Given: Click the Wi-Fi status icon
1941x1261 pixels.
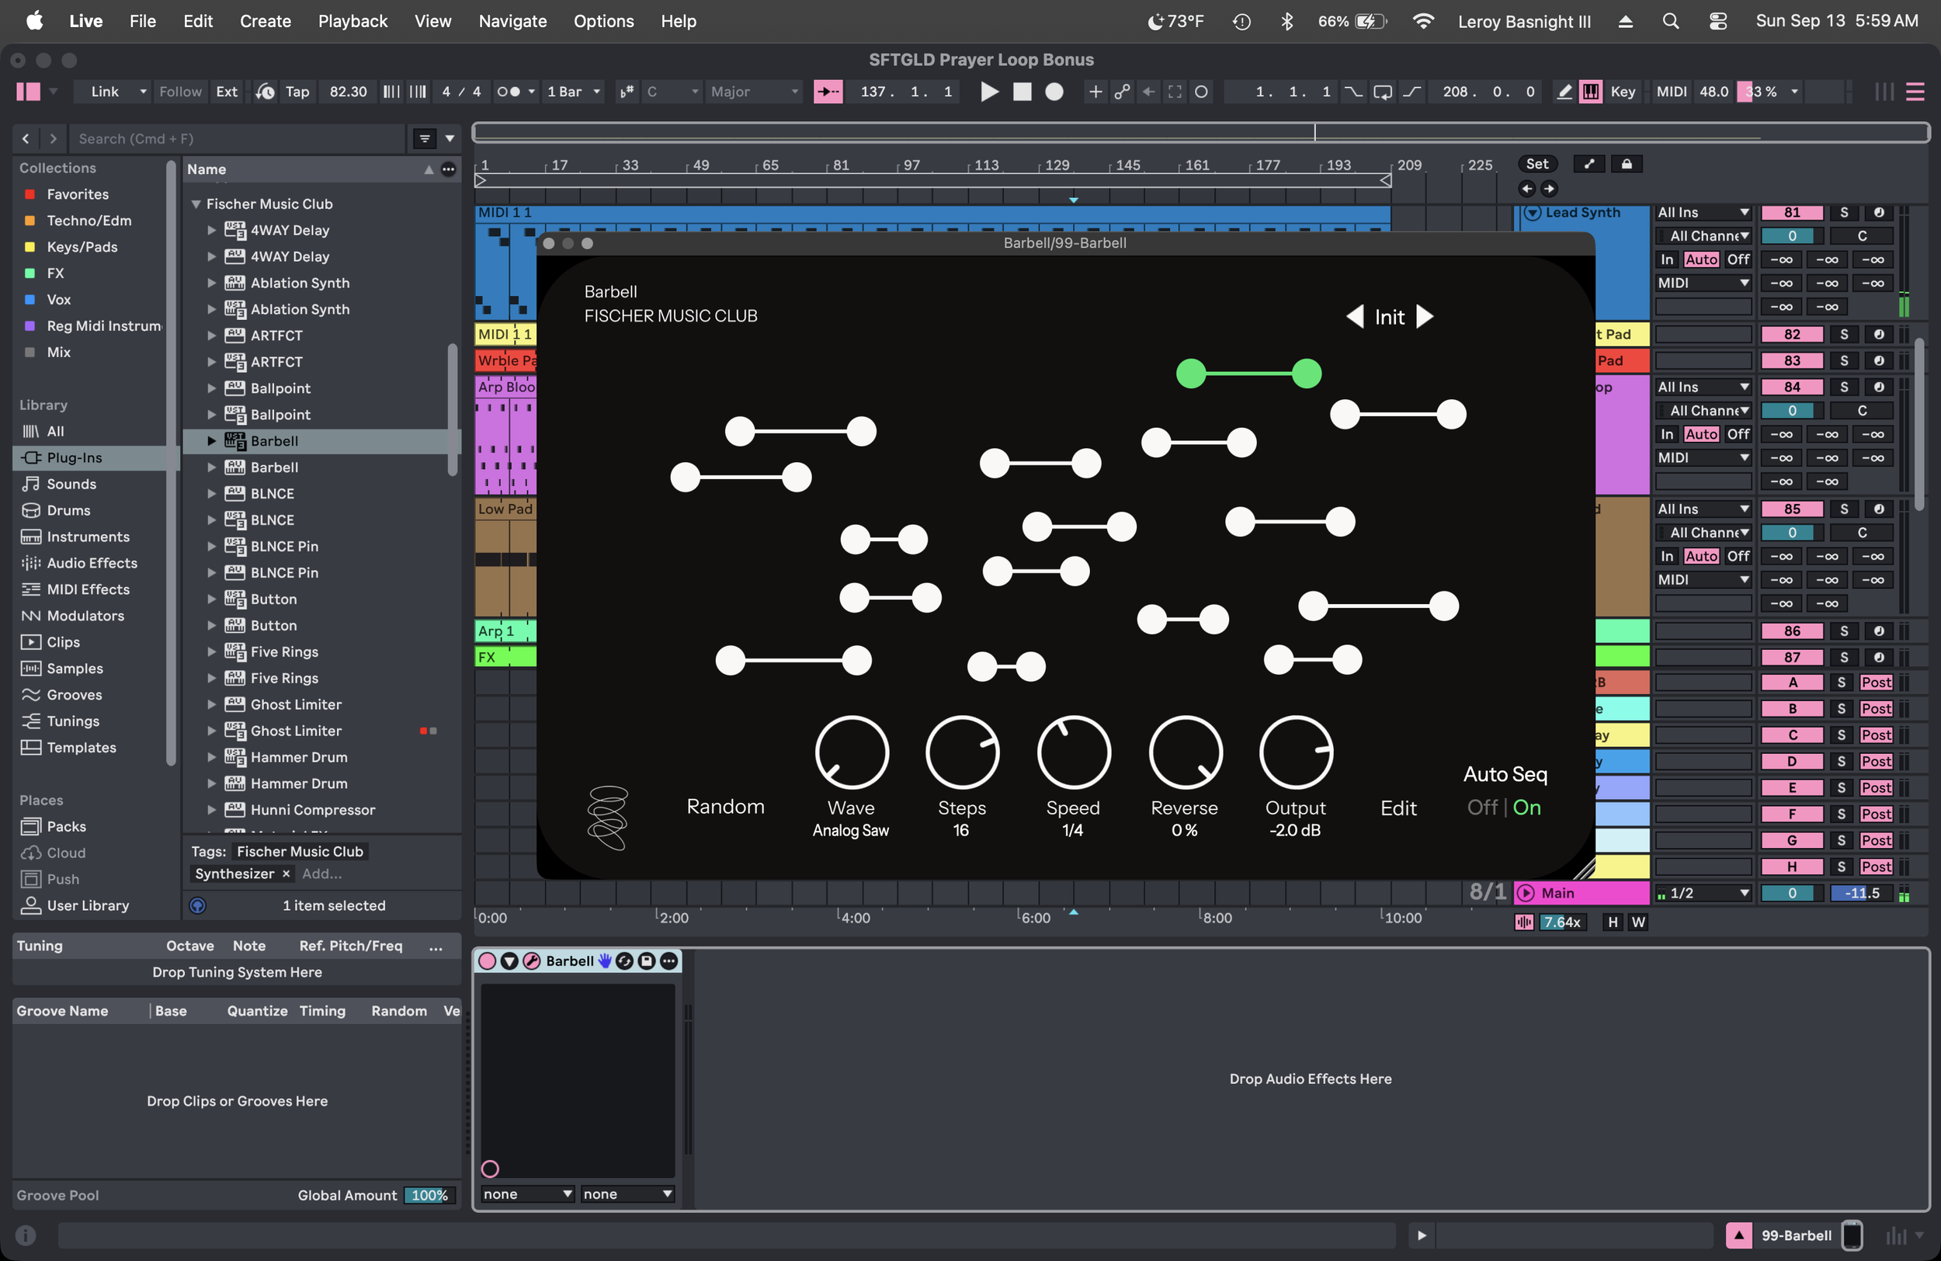Looking at the screenshot, I should 1423,21.
